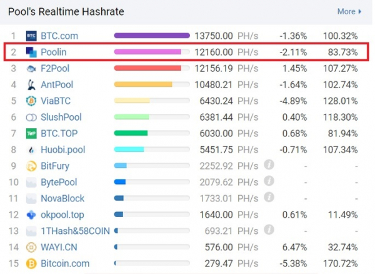Click the BTC.TOP green logo icon
Screen dimensions: 375x274
pyautogui.click(x=31, y=133)
